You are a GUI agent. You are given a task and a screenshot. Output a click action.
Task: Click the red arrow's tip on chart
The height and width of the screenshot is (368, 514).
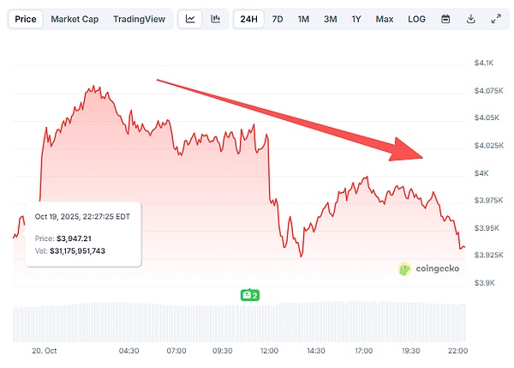coord(422,155)
